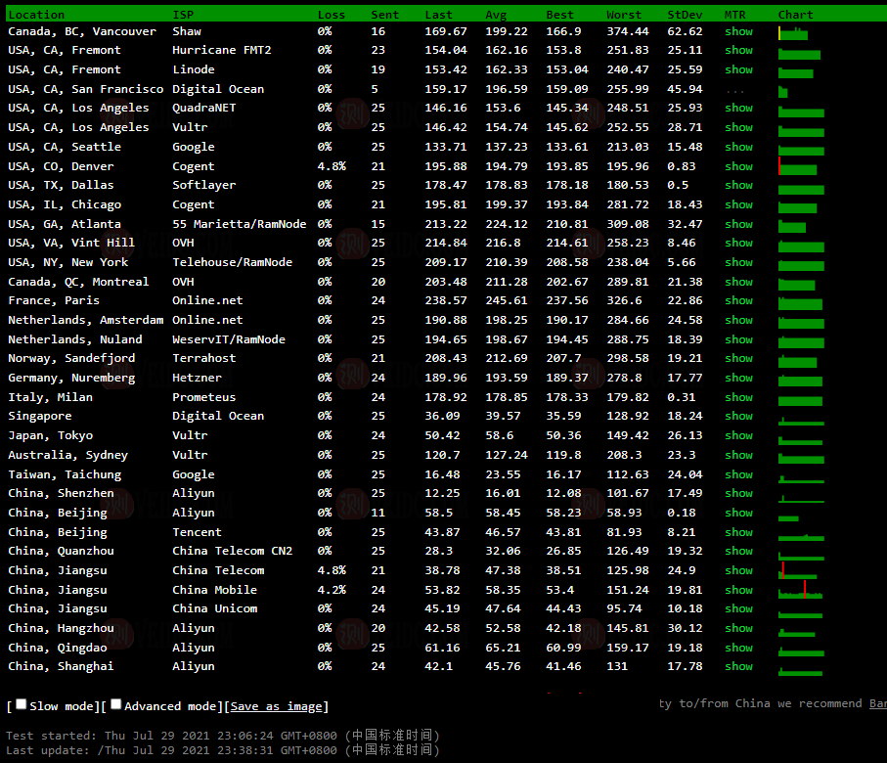Show MTR for Denver Cogent
This screenshot has width=887, height=763.
click(738, 166)
